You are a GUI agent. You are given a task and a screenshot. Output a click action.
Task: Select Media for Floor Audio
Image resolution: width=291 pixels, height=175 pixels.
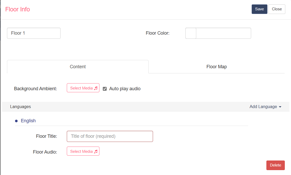point(83,151)
